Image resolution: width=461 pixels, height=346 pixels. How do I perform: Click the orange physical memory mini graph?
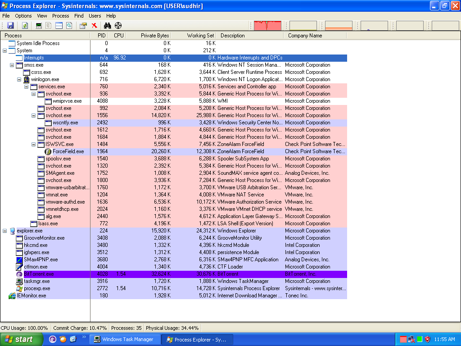click(x=339, y=26)
